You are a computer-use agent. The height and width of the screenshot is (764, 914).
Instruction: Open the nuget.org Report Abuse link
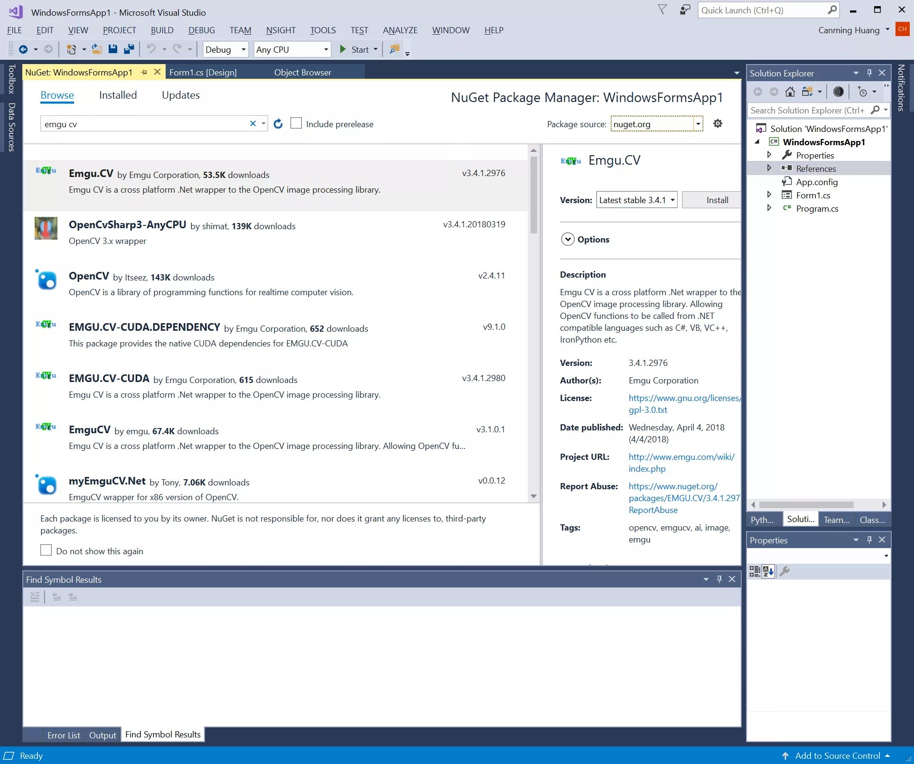684,498
